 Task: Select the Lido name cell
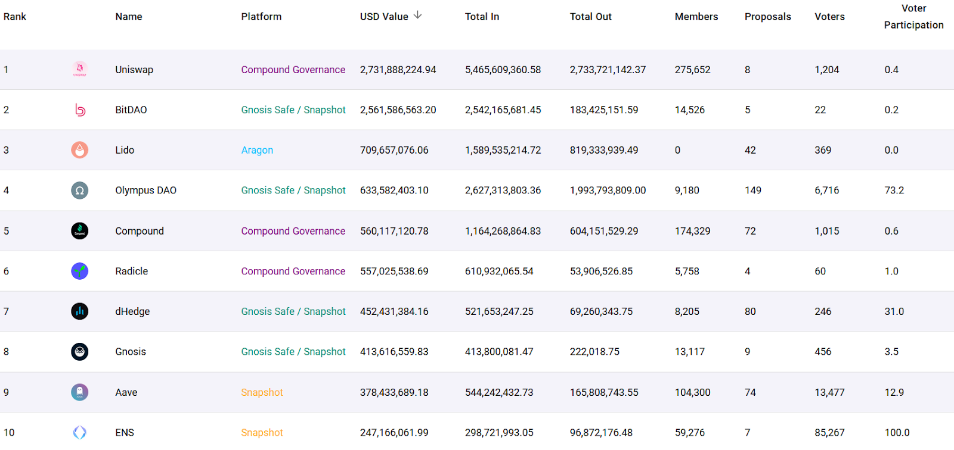pos(125,150)
